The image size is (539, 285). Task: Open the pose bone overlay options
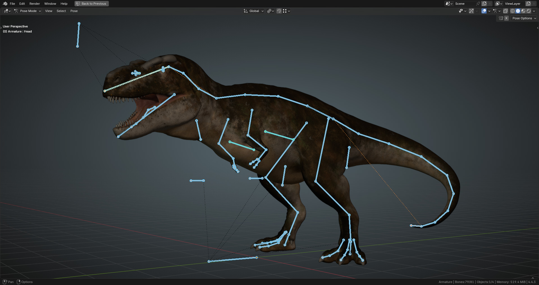(497, 11)
